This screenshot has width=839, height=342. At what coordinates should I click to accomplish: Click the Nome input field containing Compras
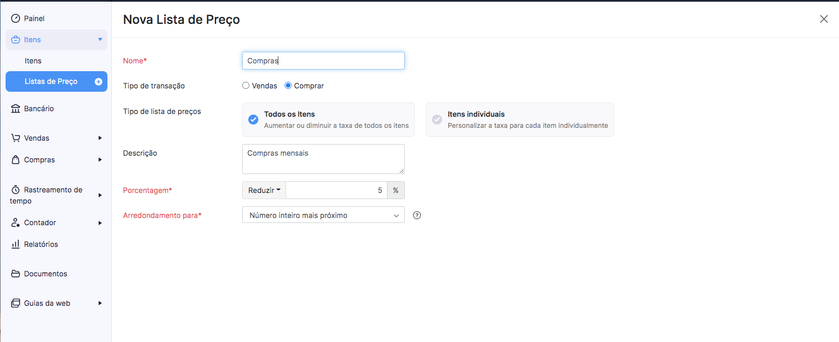coord(323,61)
